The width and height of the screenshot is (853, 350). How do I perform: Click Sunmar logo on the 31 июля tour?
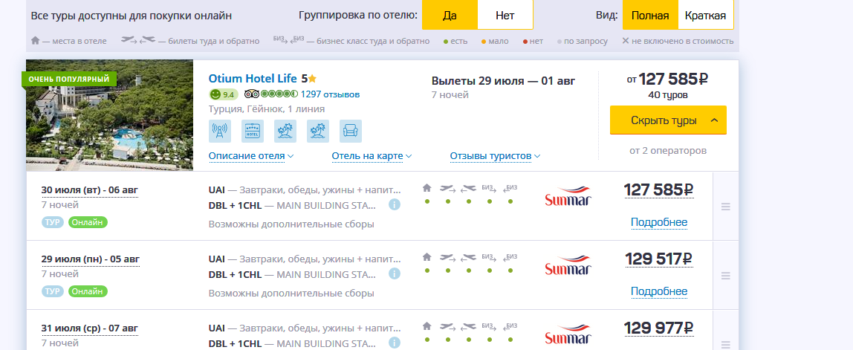coord(568,334)
